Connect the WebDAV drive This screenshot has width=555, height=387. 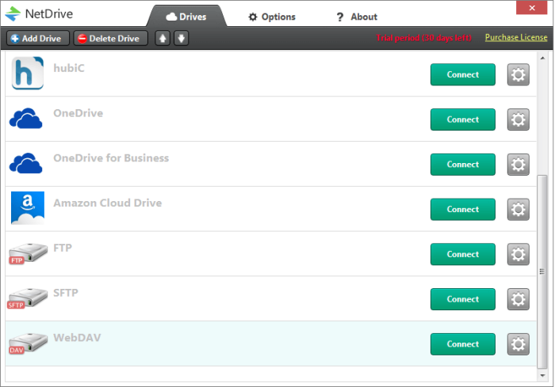click(463, 344)
